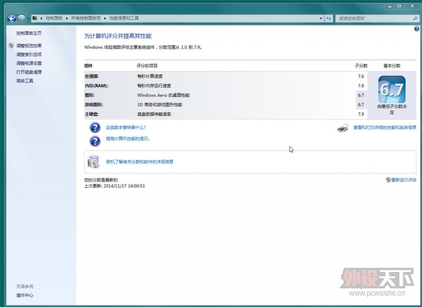Select the 控制面板 breadcrumb
Image resolution: width=422 pixels, height=307 pixels.
pos(54,18)
